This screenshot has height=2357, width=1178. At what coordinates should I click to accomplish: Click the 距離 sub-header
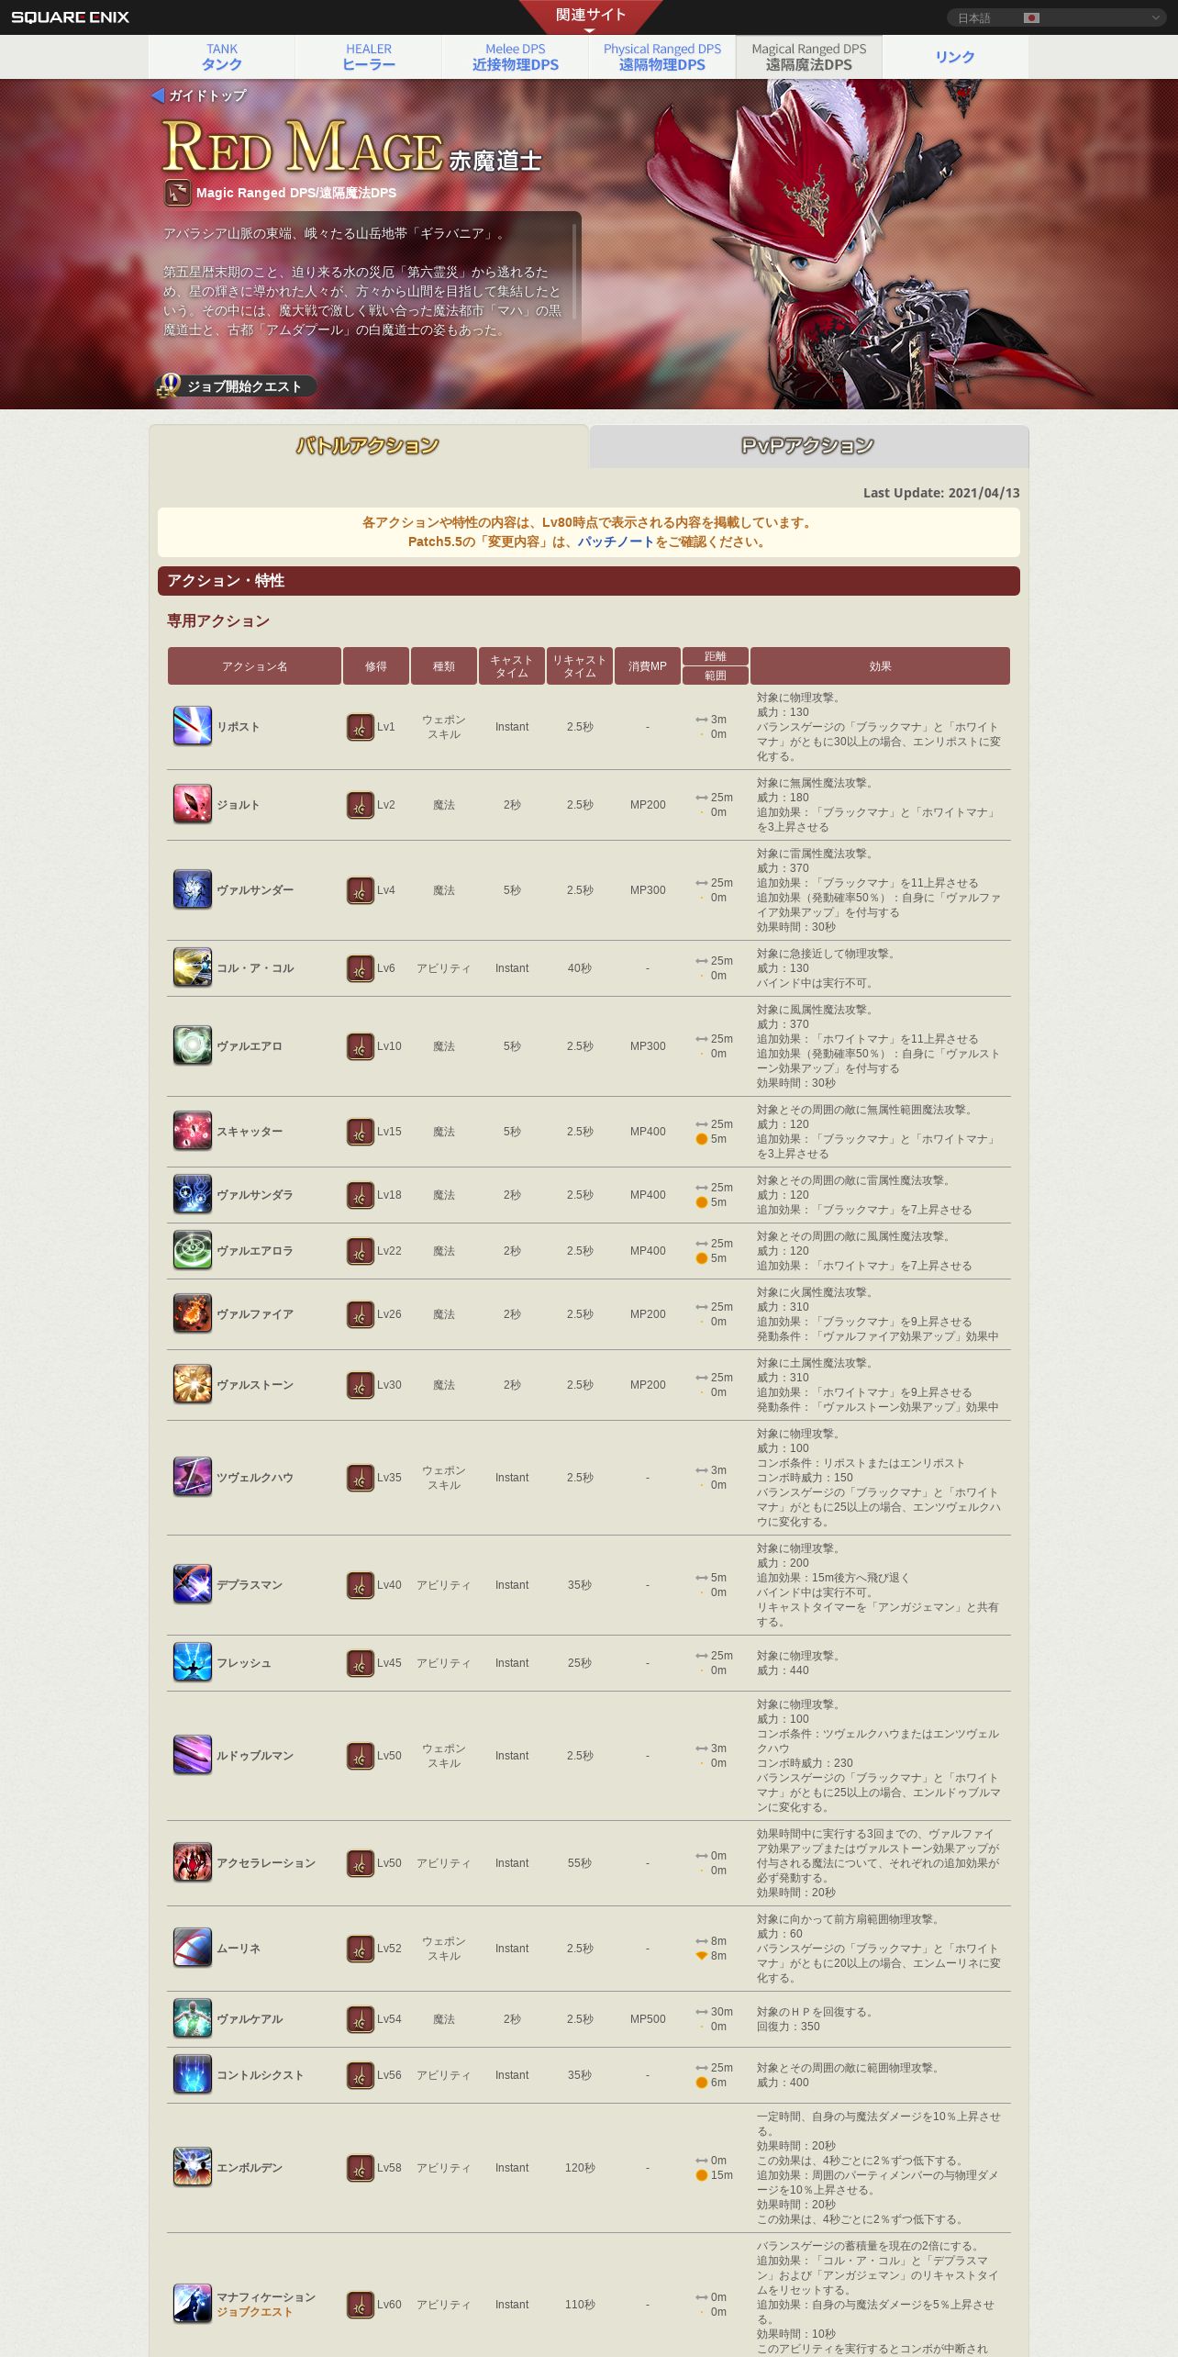pyautogui.click(x=716, y=656)
